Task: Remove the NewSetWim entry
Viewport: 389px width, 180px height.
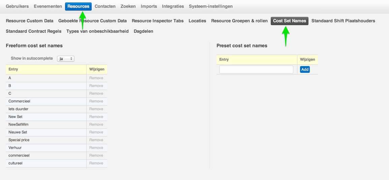Action: tap(96, 124)
